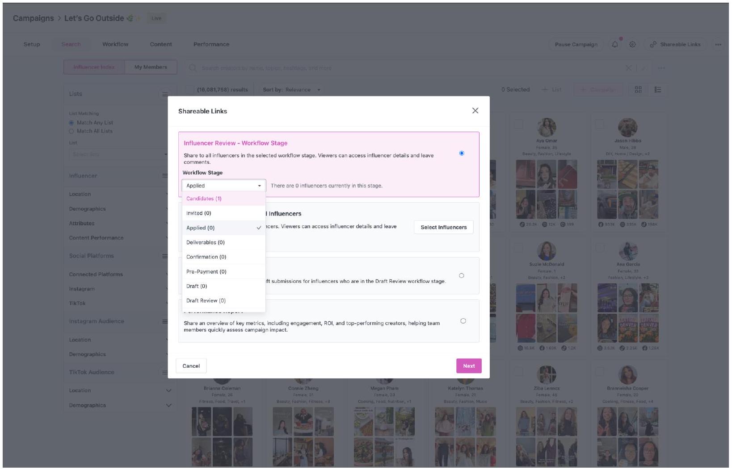Click the notifications bell icon
Screen dimensions: 732x469
coord(615,44)
